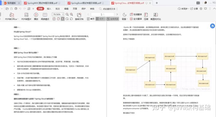This screenshot has width=216, height=117.
Task: Go to previous page arrow
Action: pos(88,14)
